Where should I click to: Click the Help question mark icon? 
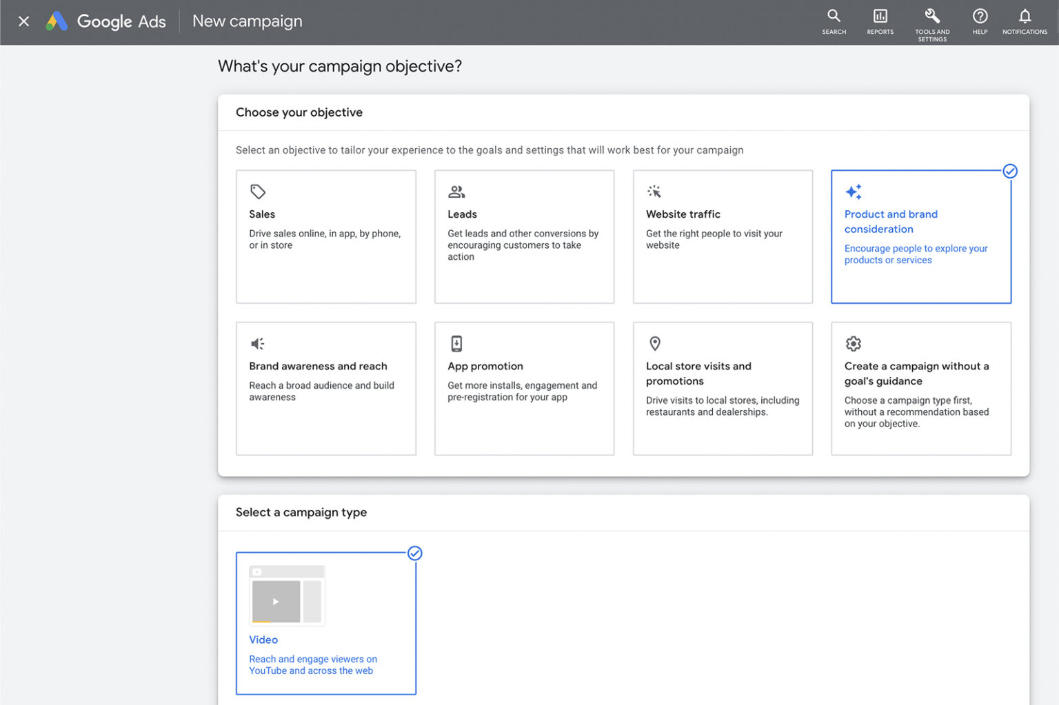[980, 21]
